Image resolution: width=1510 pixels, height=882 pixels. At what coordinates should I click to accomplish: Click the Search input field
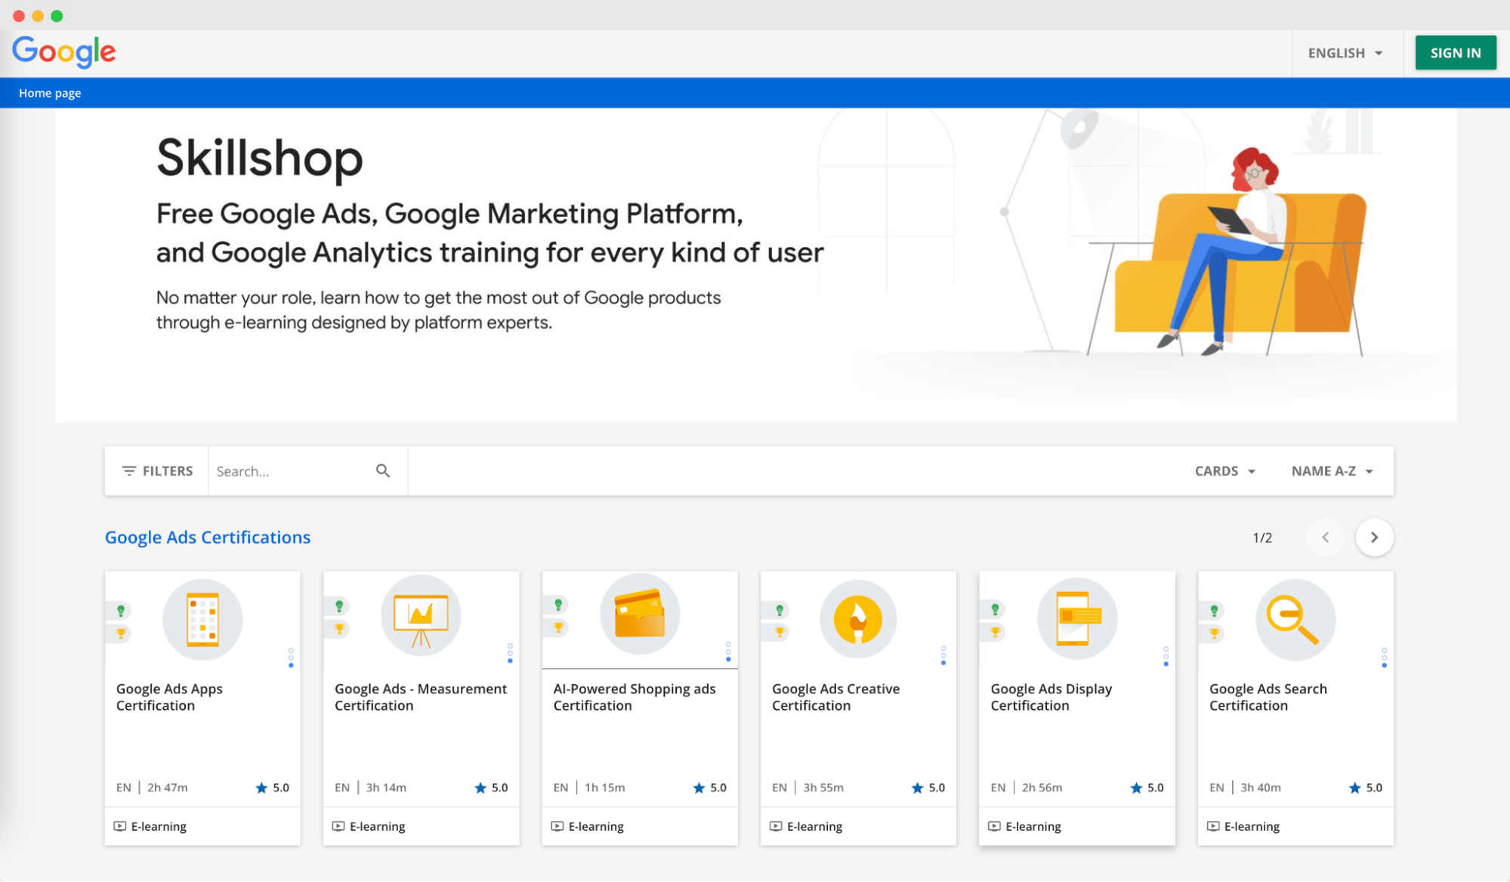pos(291,470)
